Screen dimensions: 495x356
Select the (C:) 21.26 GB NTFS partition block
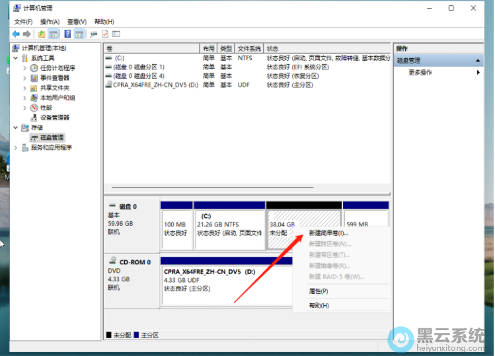[x=229, y=228]
